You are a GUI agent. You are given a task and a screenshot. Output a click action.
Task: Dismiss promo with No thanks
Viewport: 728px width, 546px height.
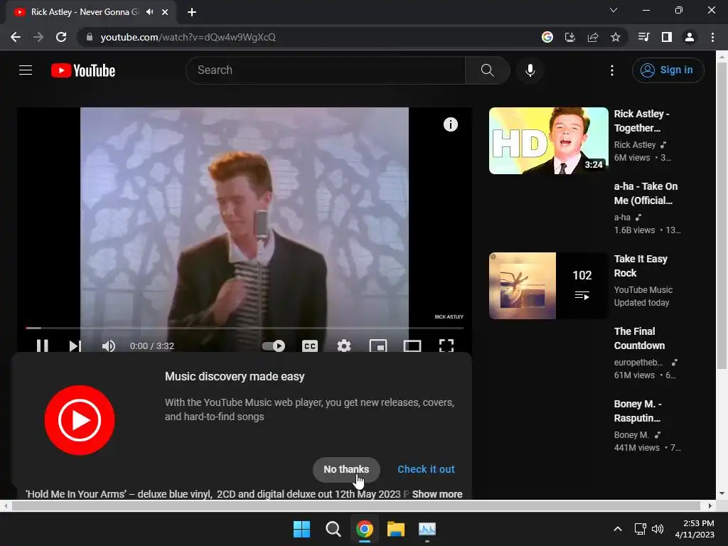346,469
